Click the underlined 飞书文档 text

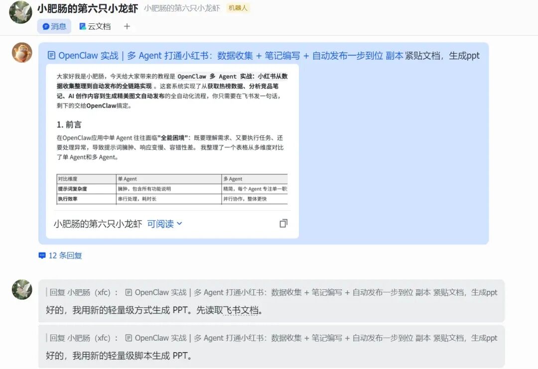[240, 310]
